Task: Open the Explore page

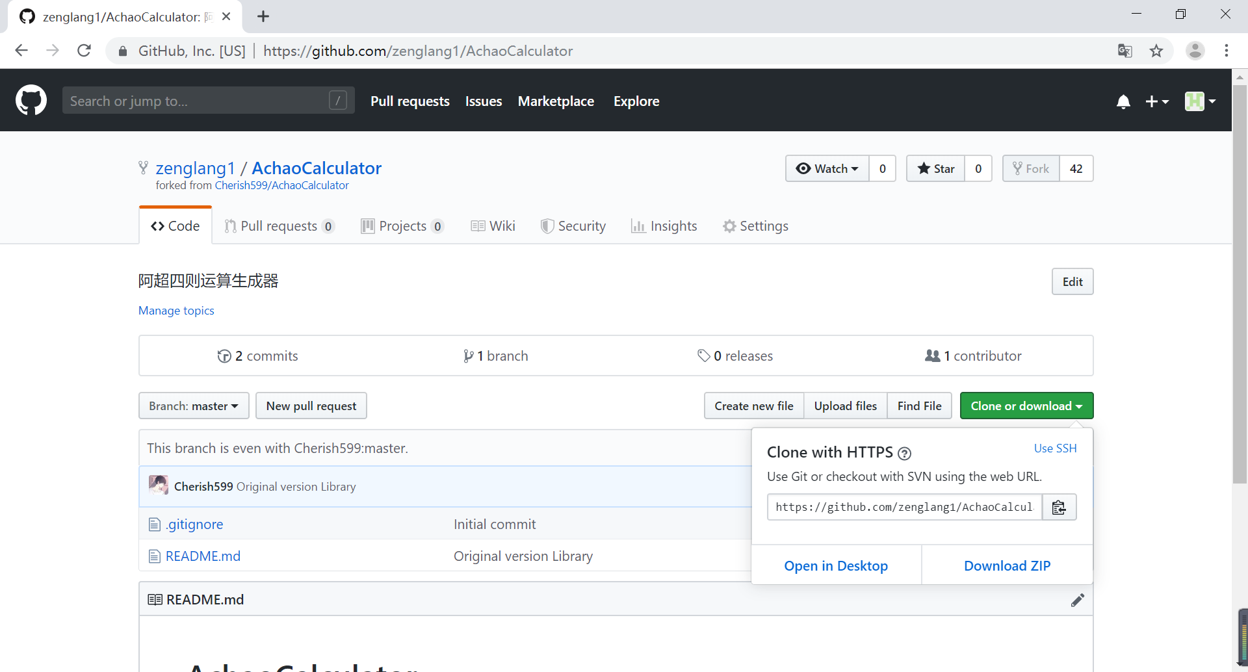Action: click(x=636, y=101)
